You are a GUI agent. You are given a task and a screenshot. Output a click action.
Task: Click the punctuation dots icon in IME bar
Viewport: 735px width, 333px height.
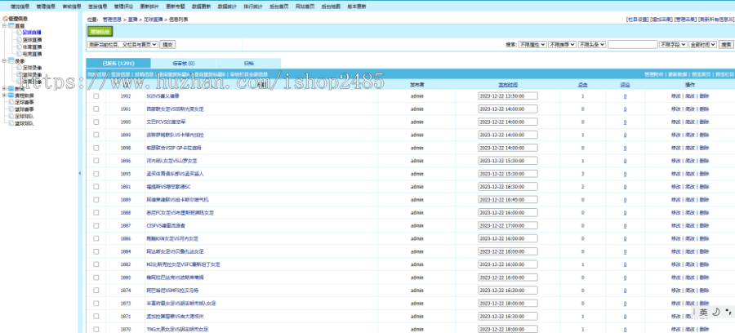[x=728, y=311]
